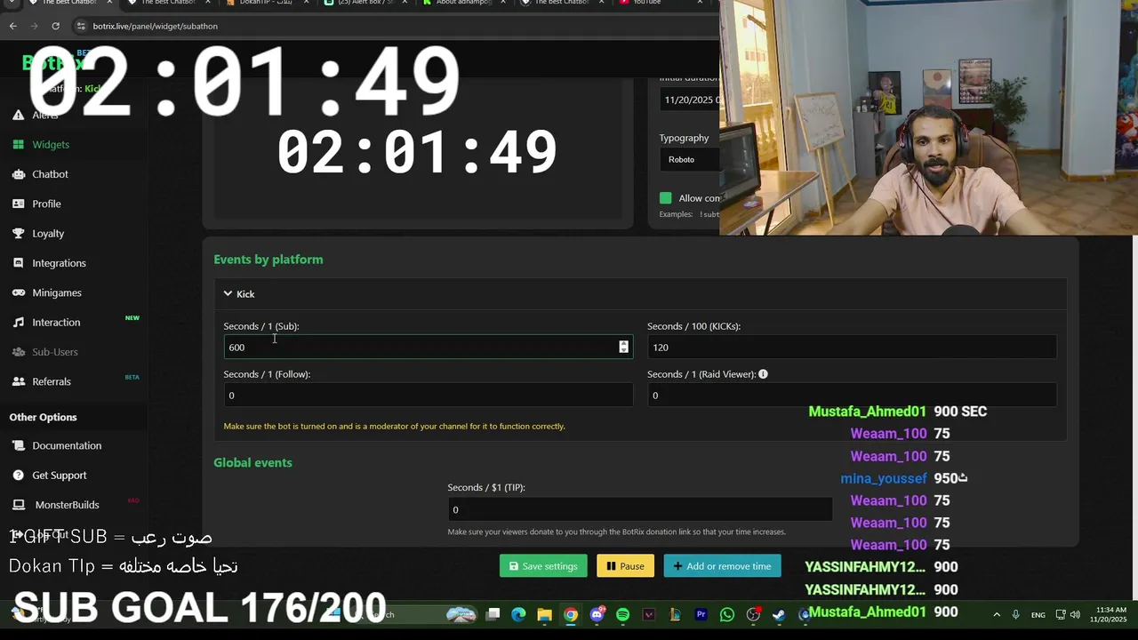Click Save settings button
The image size is (1138, 640).
tap(543, 566)
